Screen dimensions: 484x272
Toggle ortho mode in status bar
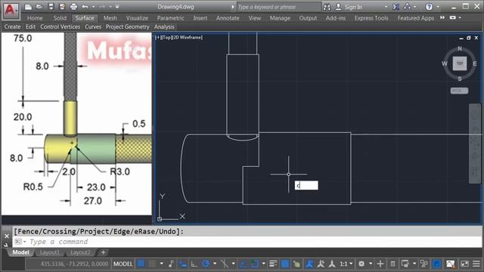pos(194,264)
